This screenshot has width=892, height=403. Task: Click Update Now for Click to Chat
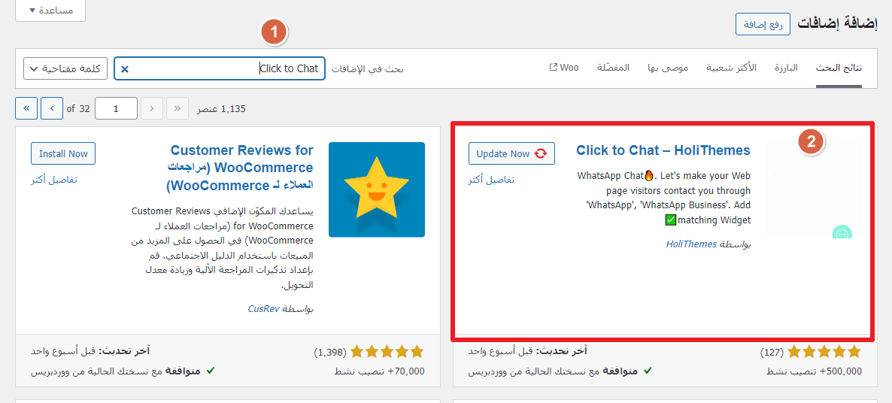click(x=511, y=153)
